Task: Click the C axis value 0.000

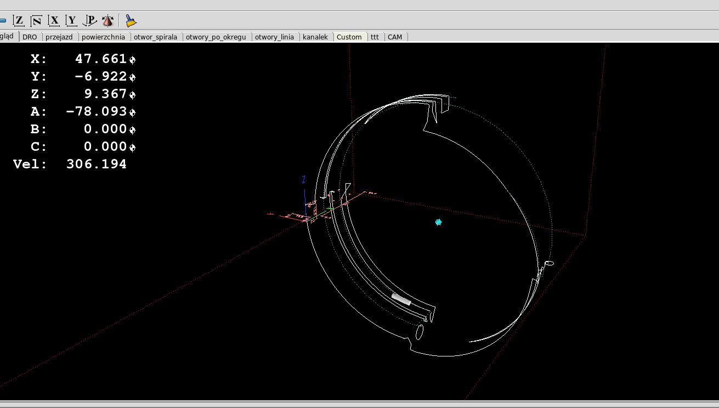Action: pyautogui.click(x=105, y=146)
